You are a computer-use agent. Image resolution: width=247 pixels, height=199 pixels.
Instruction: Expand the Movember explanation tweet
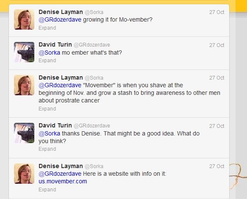47,109
